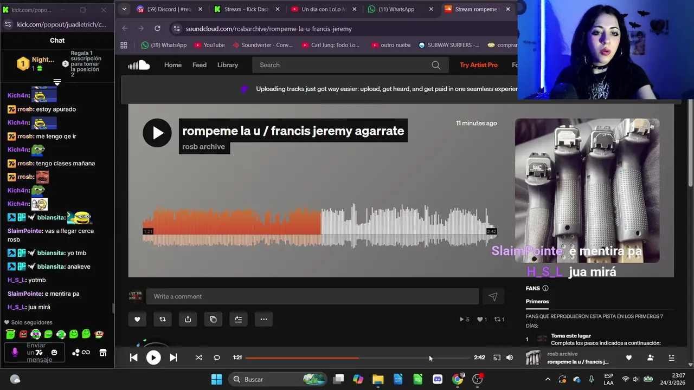Seek on the bottom player progress bar
Image resolution: width=694 pixels, height=390 pixels.
(x=357, y=357)
